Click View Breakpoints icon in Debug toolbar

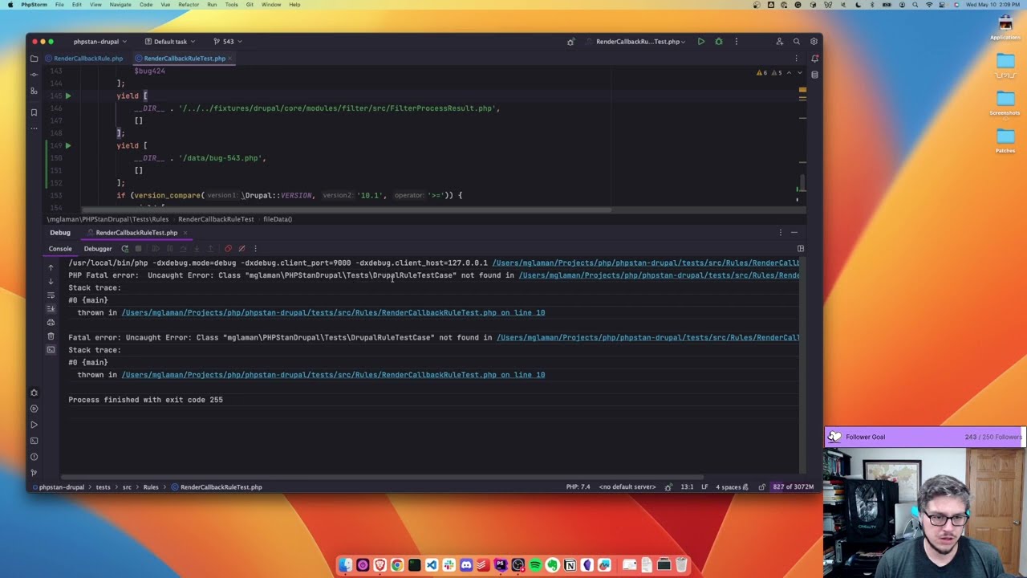point(228,249)
